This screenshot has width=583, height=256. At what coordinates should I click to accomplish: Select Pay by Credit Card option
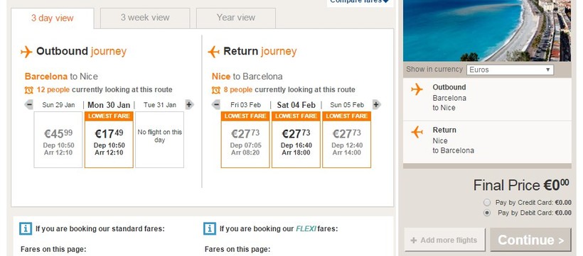coord(487,203)
